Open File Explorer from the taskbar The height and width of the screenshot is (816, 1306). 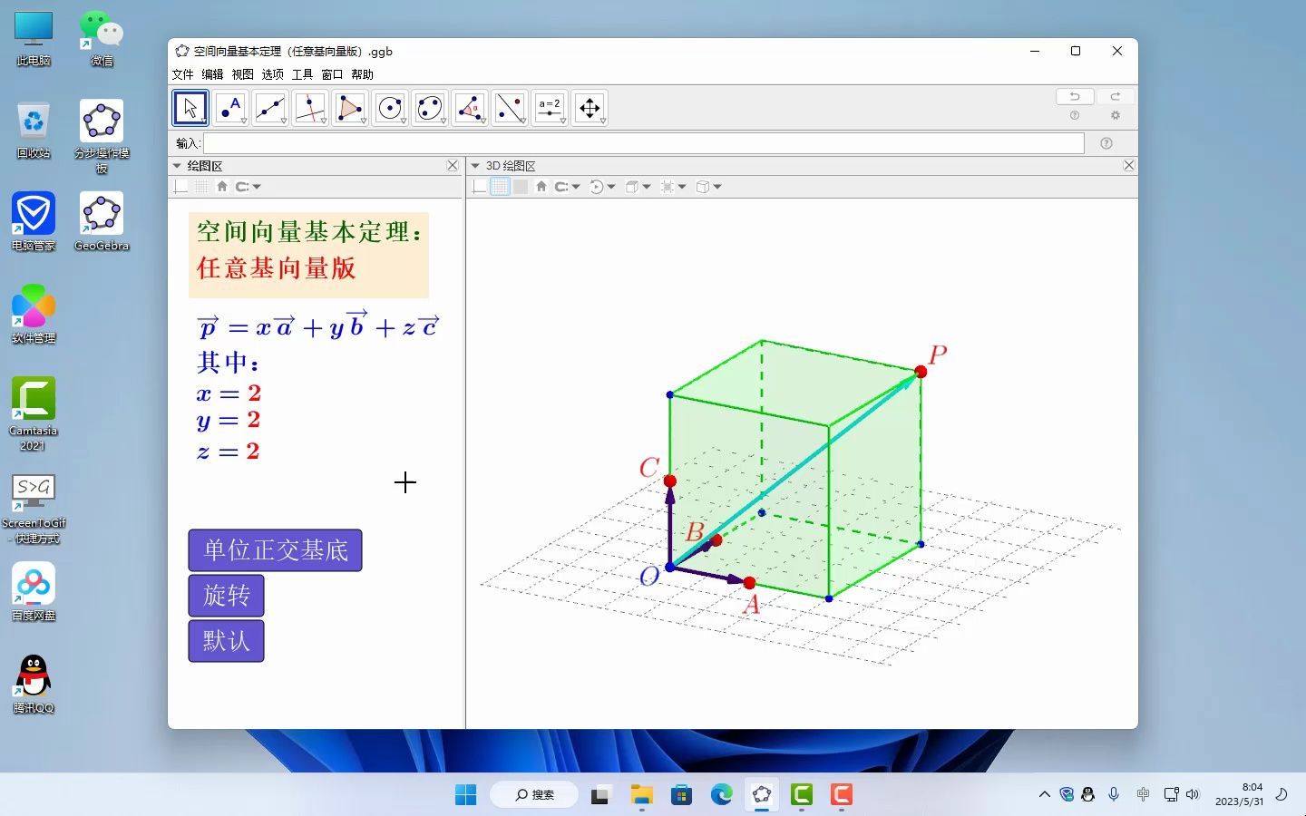pos(642,795)
